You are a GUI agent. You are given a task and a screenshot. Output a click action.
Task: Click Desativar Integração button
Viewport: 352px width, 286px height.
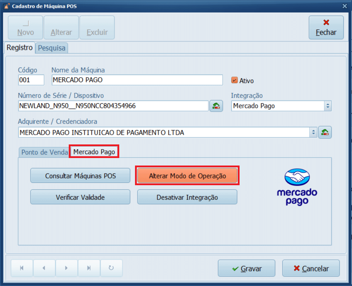click(187, 197)
